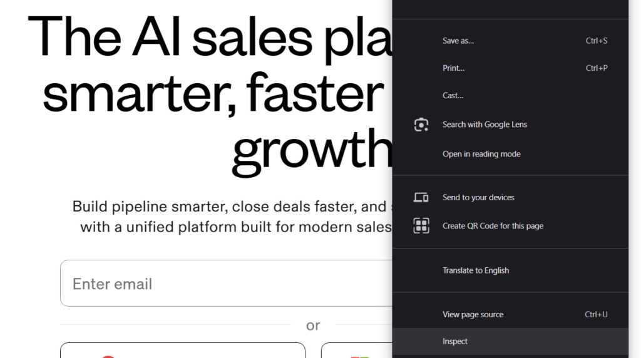Click the Send to your devices icon
Screen dimensions: 641x358
coord(421,198)
